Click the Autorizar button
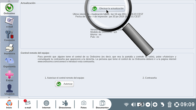The height and width of the screenshot is (110, 196). click(64, 84)
